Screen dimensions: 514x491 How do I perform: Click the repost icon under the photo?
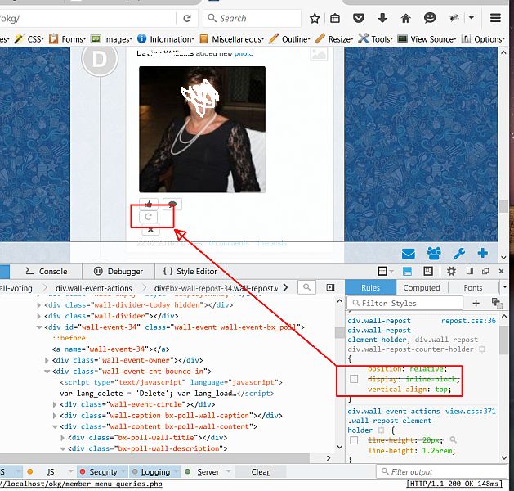click(x=148, y=217)
